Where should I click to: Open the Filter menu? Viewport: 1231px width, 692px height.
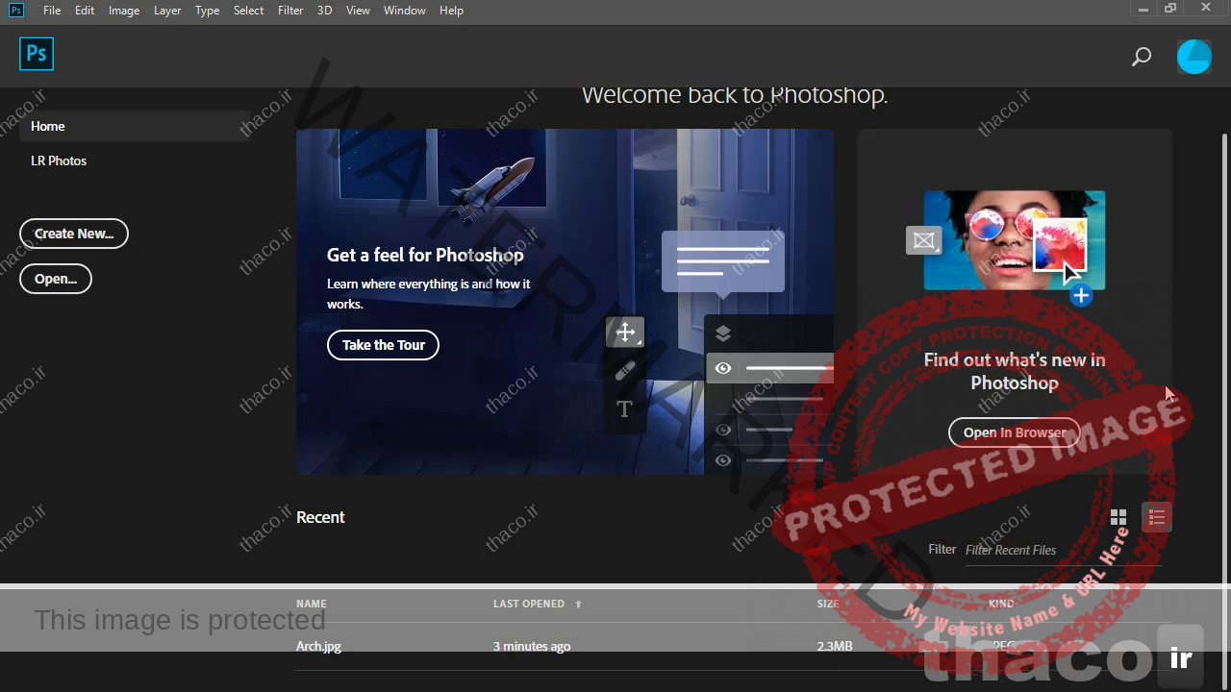click(x=290, y=11)
